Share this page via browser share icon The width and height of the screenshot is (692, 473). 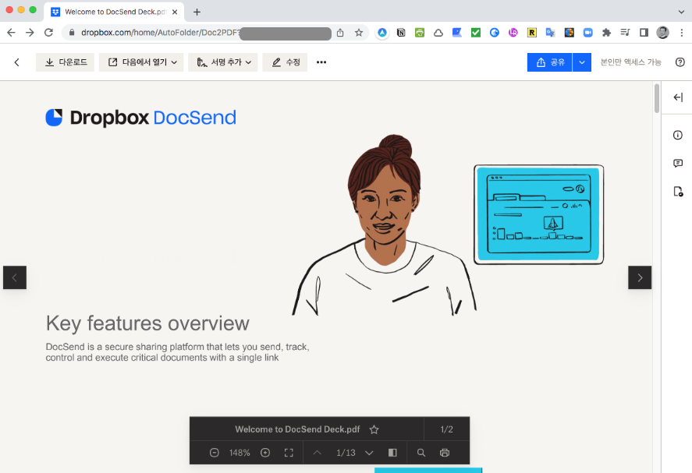pos(340,33)
